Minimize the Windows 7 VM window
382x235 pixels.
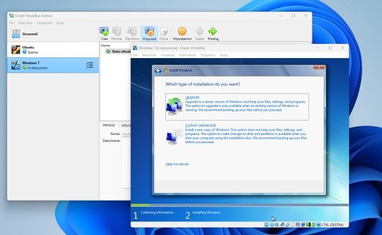coord(318,48)
